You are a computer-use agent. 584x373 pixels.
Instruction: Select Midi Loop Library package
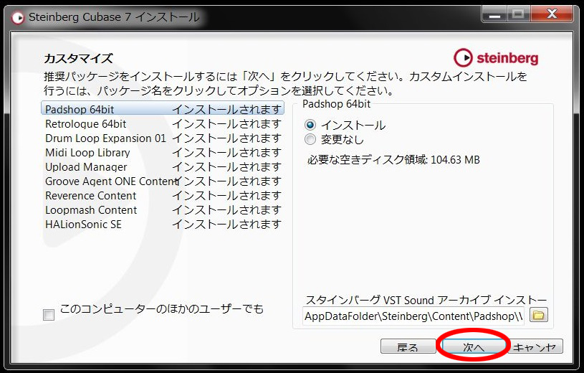(x=163, y=153)
